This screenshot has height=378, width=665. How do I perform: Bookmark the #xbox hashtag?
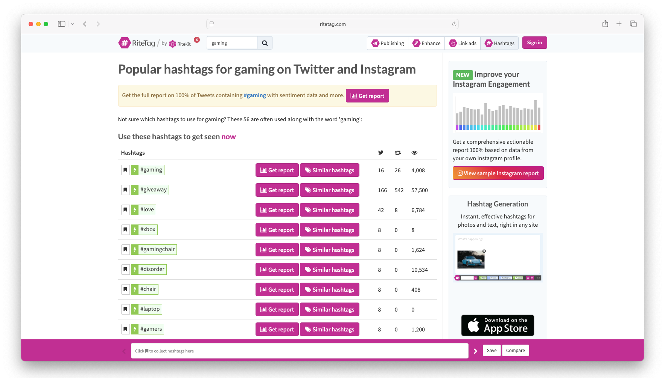coord(125,230)
